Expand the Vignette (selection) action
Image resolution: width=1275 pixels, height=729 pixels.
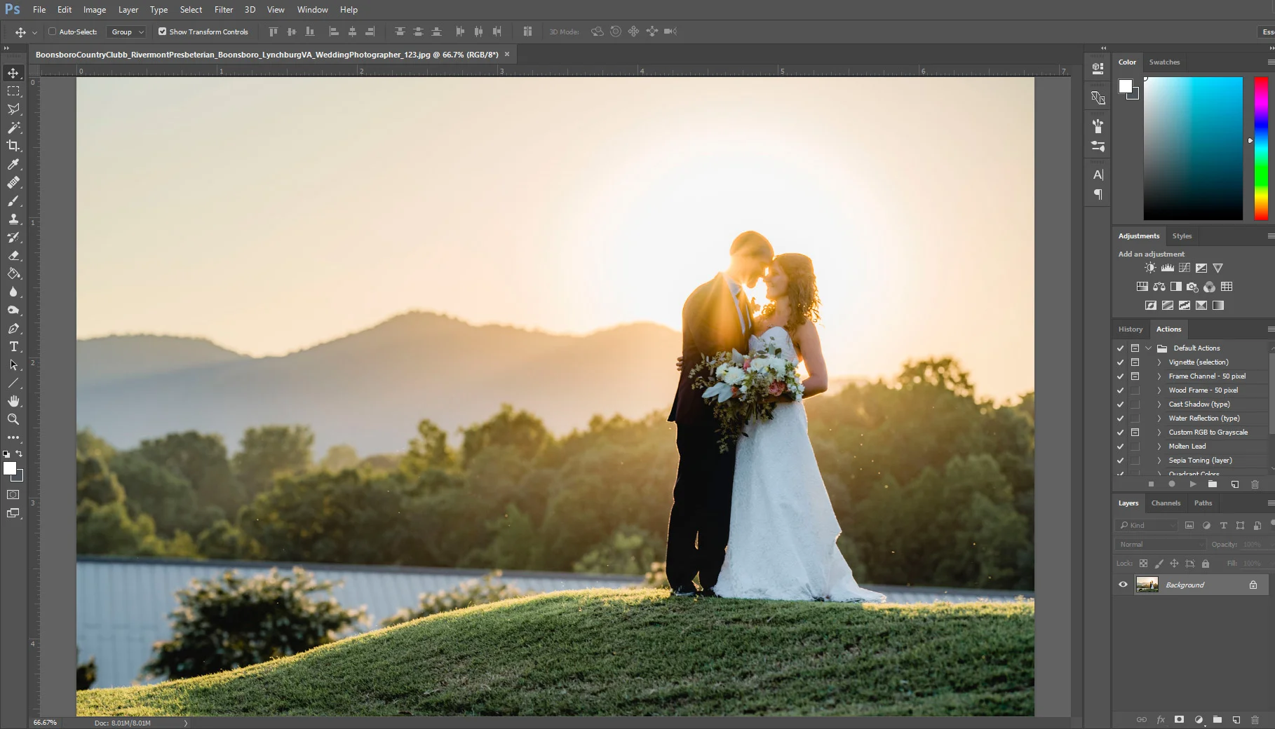coord(1158,362)
